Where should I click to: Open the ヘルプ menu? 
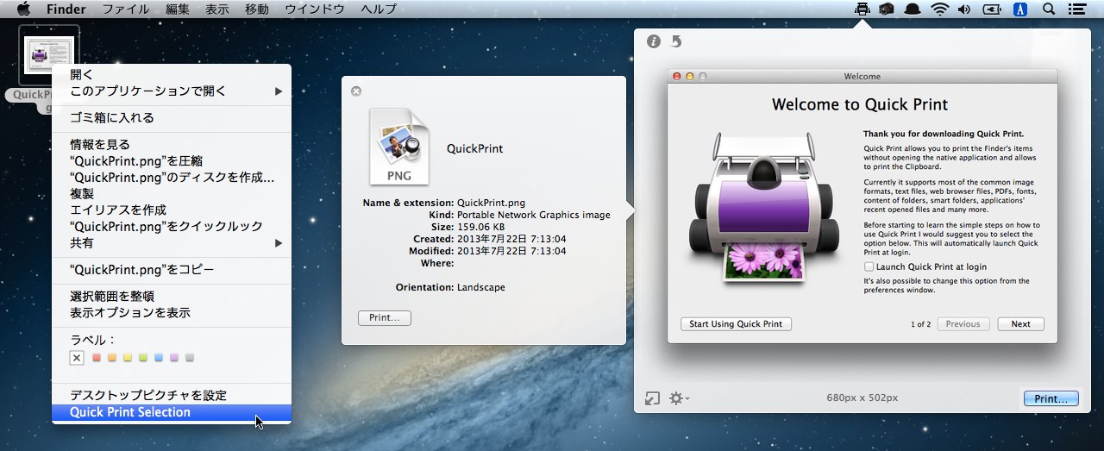click(379, 9)
